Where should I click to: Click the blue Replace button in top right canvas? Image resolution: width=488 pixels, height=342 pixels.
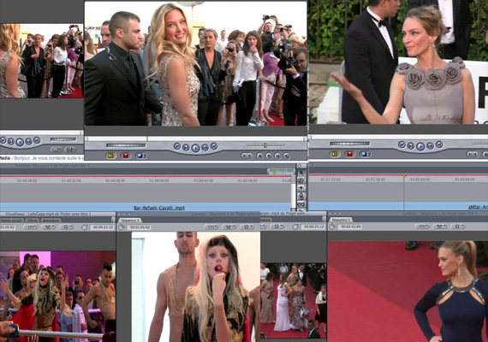pos(365,154)
